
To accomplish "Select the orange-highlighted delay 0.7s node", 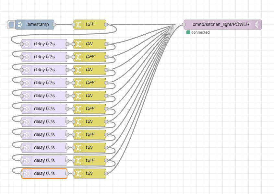I will point(44,174).
